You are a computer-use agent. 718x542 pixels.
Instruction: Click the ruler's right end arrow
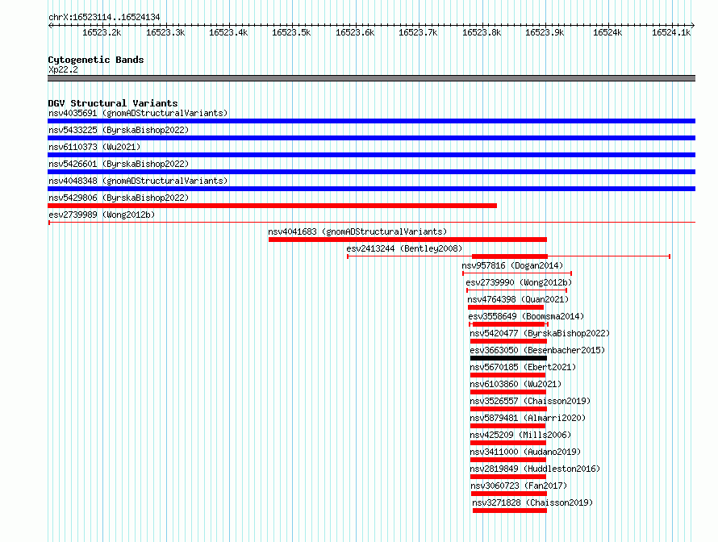pos(693,26)
